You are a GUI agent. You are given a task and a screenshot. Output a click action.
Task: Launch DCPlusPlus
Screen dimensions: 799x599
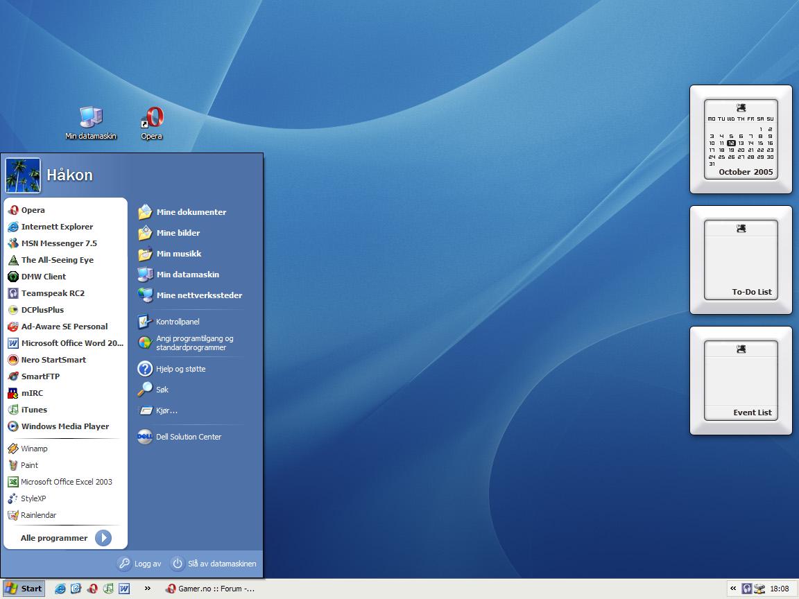(65, 310)
